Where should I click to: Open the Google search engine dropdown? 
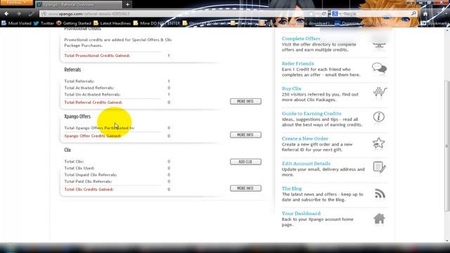336,13
